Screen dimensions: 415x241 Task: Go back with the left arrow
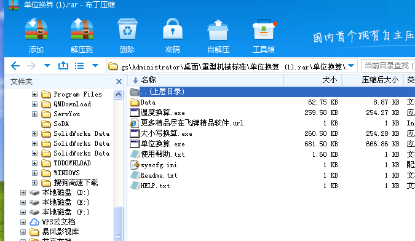pyautogui.click(x=15, y=66)
